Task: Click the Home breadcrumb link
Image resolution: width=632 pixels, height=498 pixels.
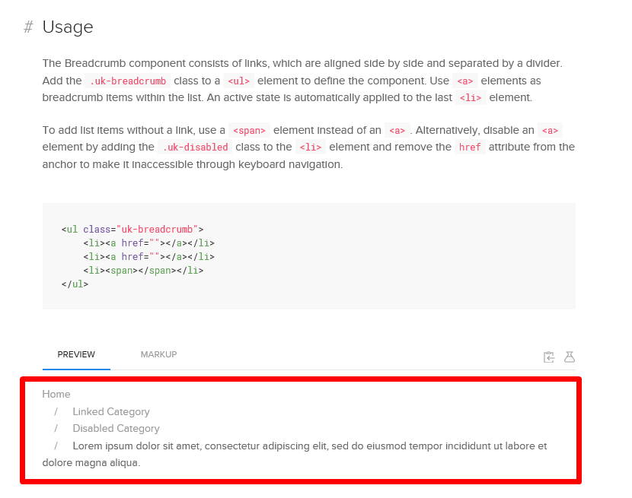Action: coord(56,394)
